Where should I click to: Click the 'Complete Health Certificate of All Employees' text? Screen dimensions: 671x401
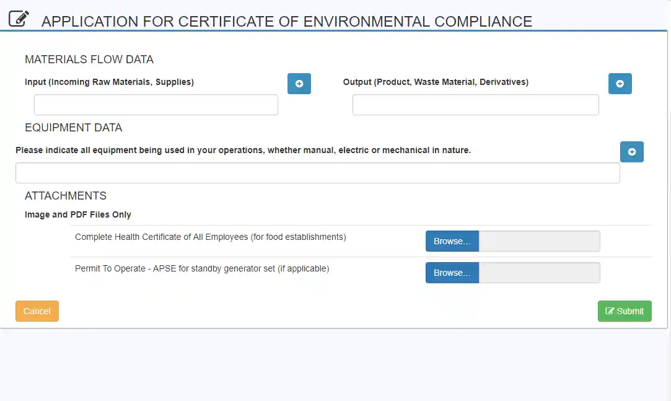pyautogui.click(x=211, y=237)
